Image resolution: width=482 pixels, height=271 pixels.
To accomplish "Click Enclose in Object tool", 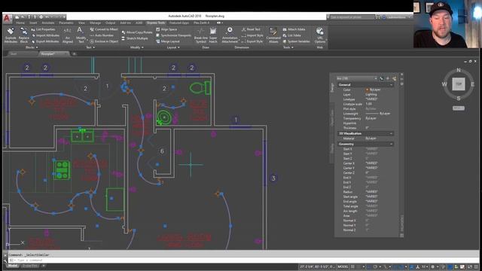I will point(104,41).
